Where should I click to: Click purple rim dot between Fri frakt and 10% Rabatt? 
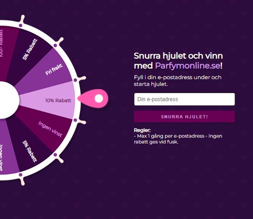click(75, 80)
